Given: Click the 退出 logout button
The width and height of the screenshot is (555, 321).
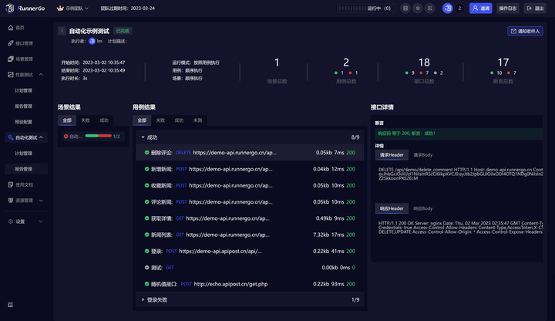Looking at the screenshot, I should (x=535, y=8).
